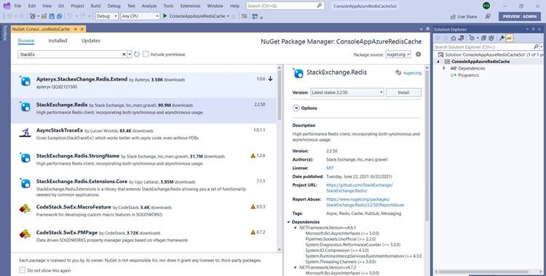
Task: Check the Do not show this again box
Action: [23, 270]
